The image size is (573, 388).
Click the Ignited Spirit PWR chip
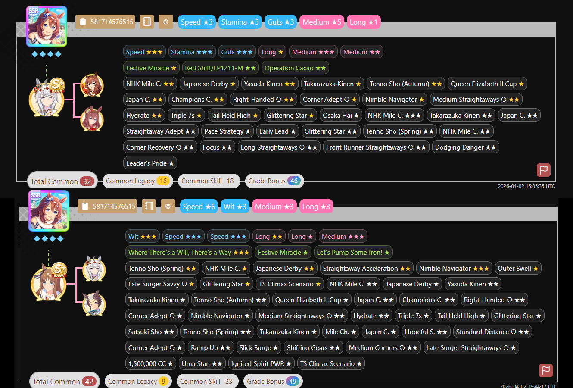coord(262,363)
